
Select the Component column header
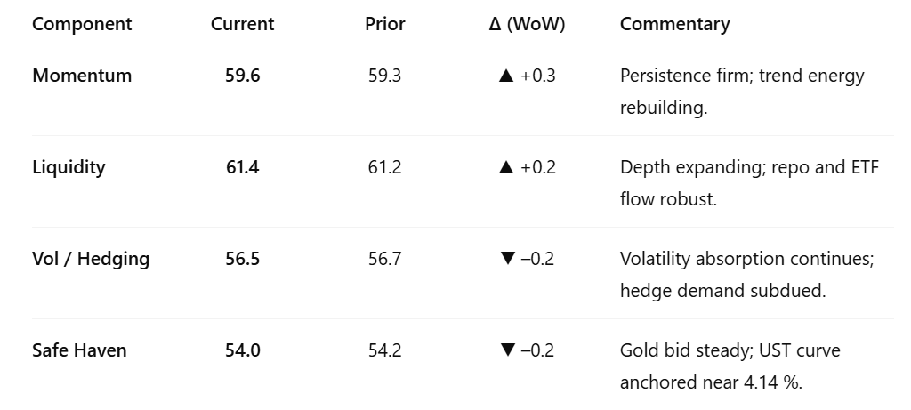[x=81, y=25]
